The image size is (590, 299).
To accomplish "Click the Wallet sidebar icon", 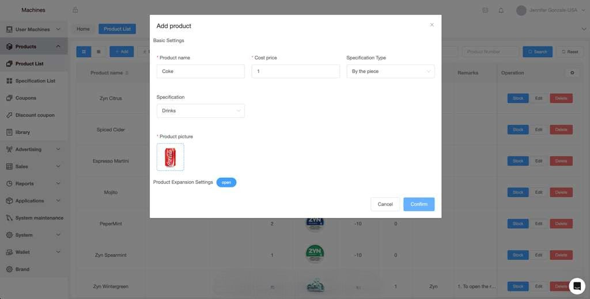I will (x=9, y=252).
